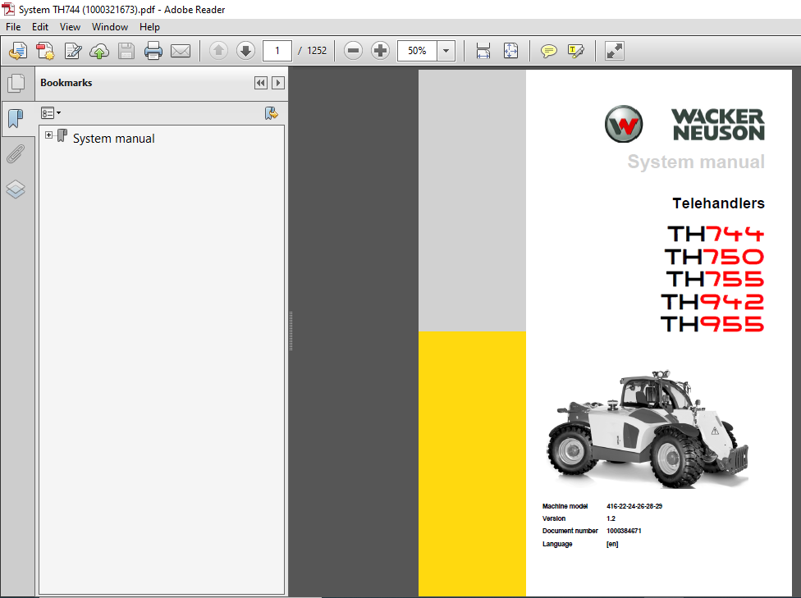
Task: Click the 'TH942' model text
Action: (712, 302)
